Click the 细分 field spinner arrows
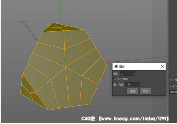 (x=134, y=74)
